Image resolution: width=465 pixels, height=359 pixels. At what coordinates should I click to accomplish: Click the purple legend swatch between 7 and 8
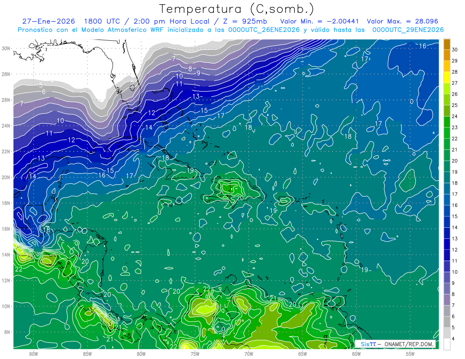447,300
